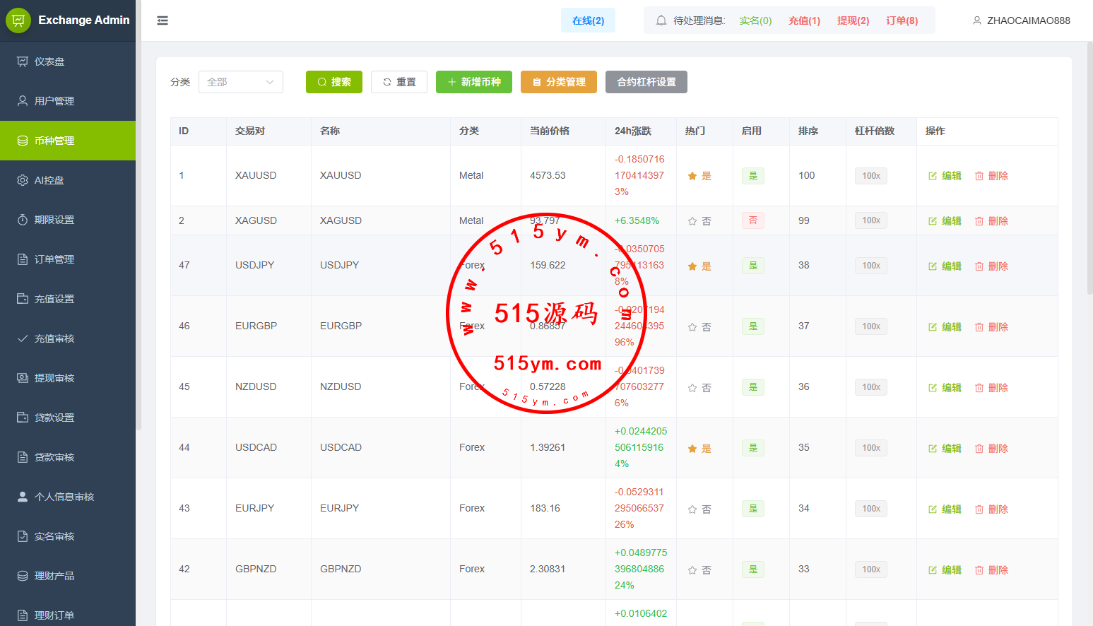The image size is (1093, 626).
Task: Click the hamburger menu collapse icon
Action: pos(163,20)
